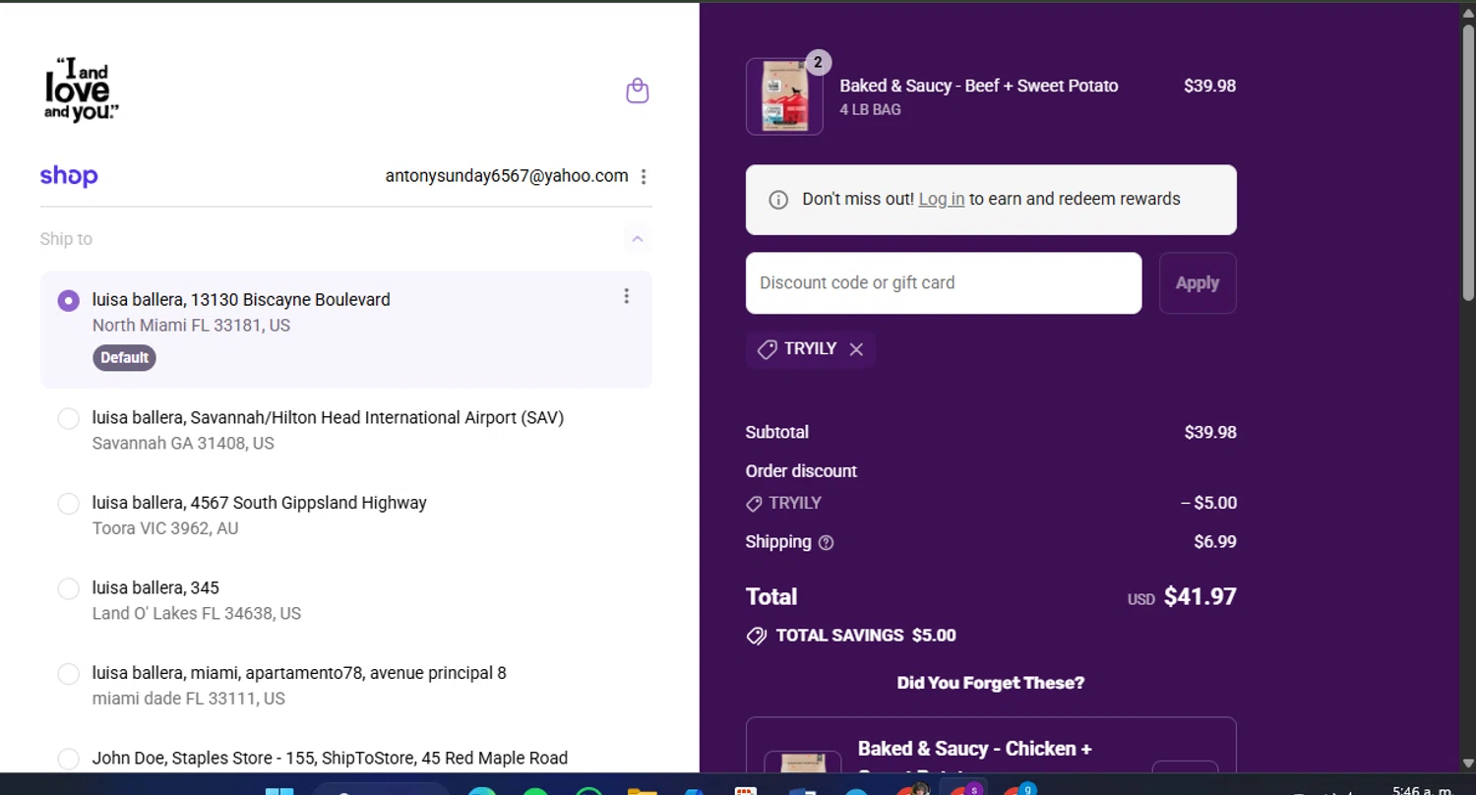
Task: Click the Default badge on first address
Action: 124,358
